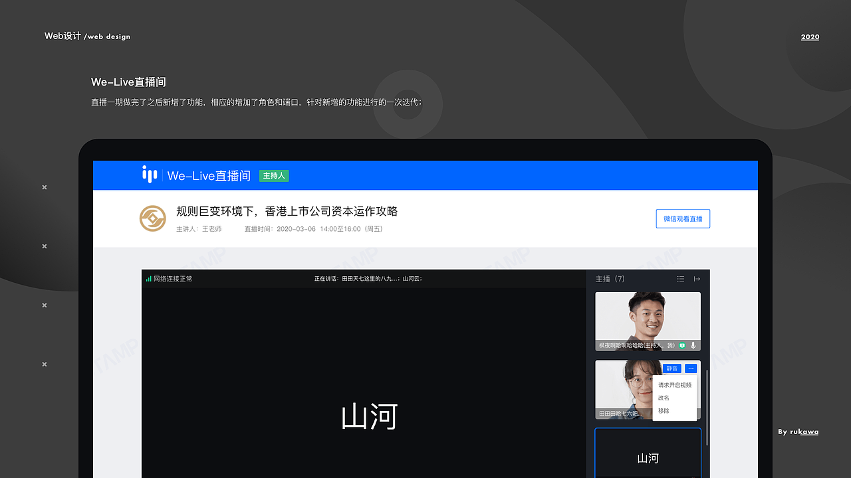Switch 主播 panel to list view
Viewport: 851px width, 478px height.
click(680, 279)
